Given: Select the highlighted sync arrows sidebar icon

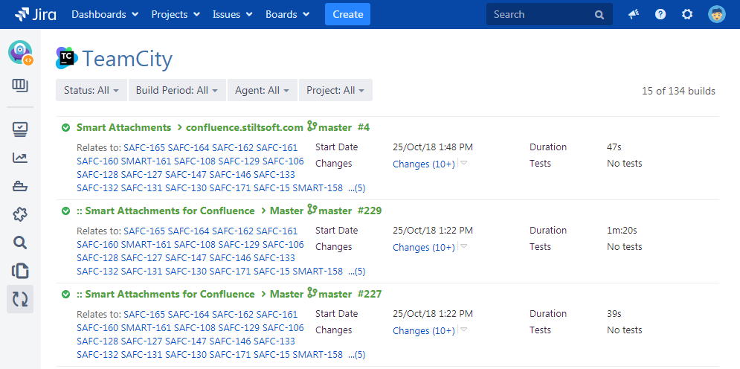Looking at the screenshot, I should pyautogui.click(x=20, y=299).
